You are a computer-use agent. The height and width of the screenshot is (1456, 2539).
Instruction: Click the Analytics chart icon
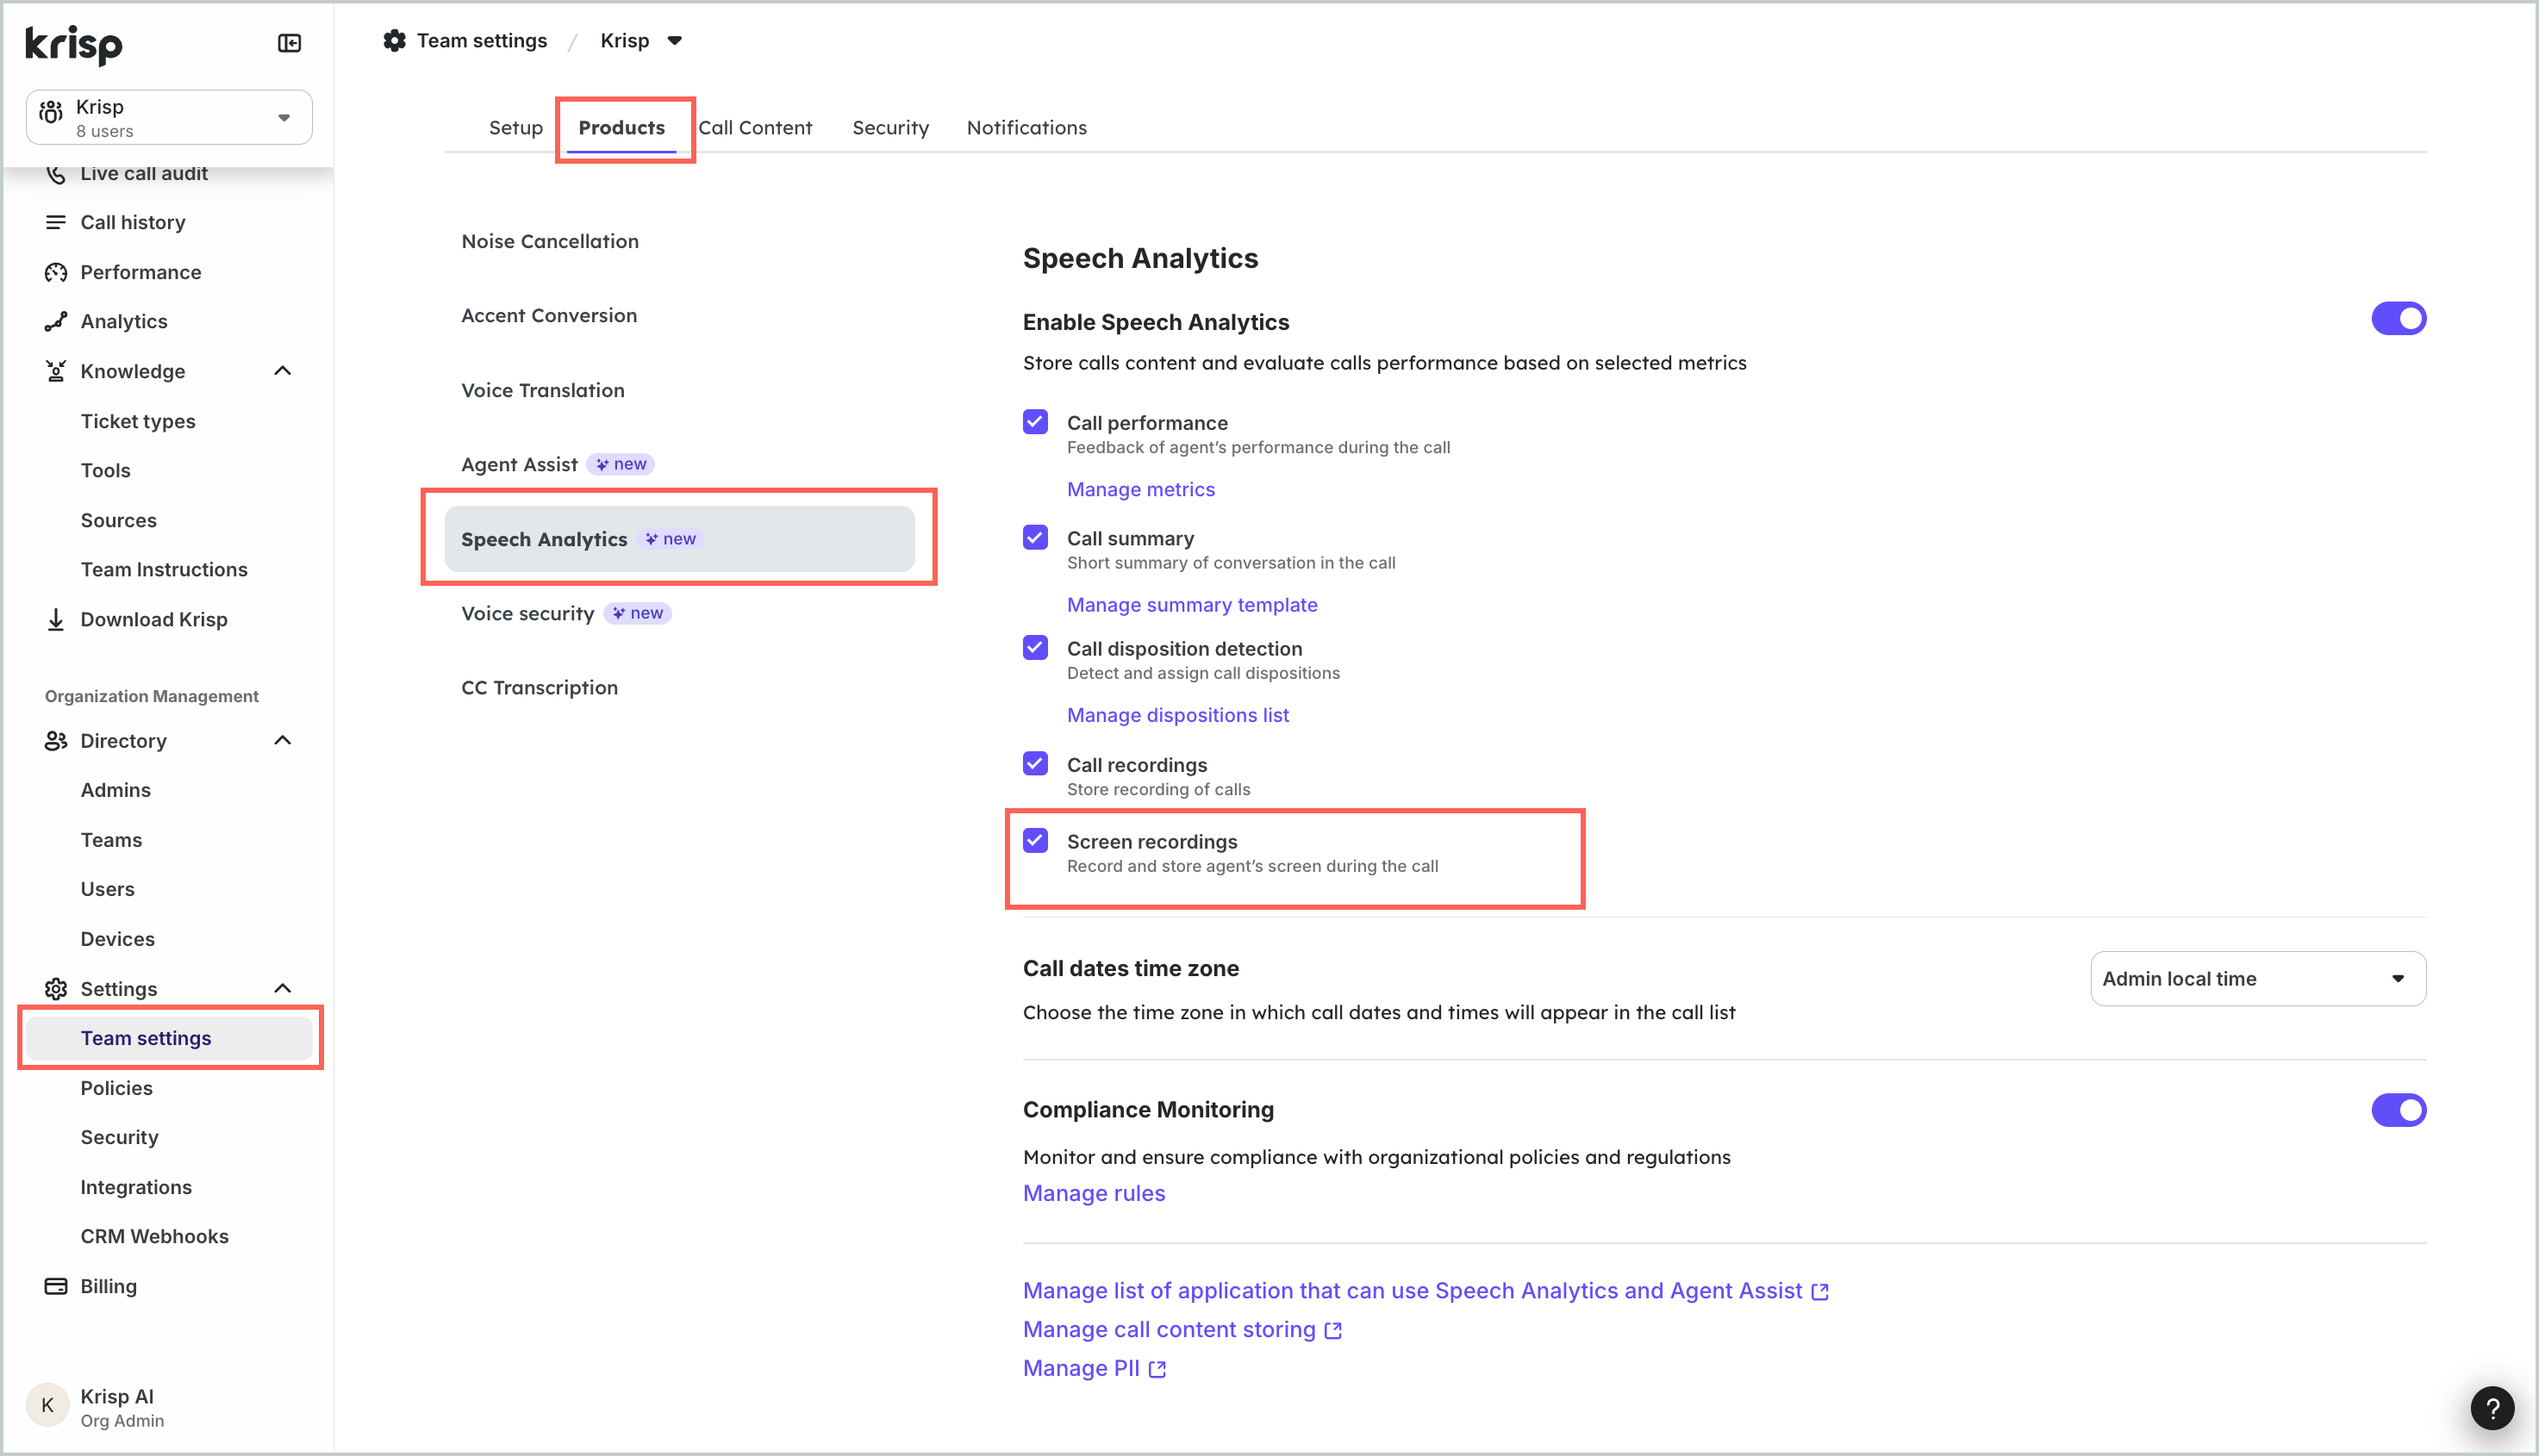pos(56,321)
